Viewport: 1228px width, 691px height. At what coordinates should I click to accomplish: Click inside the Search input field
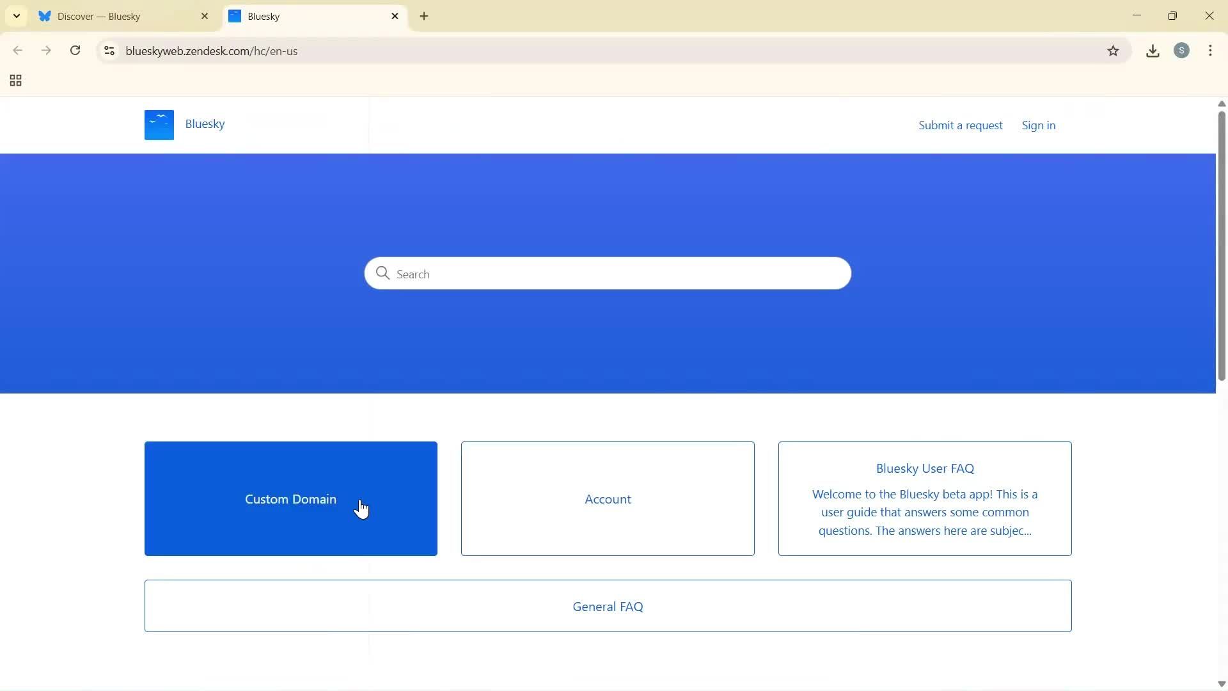click(x=608, y=273)
